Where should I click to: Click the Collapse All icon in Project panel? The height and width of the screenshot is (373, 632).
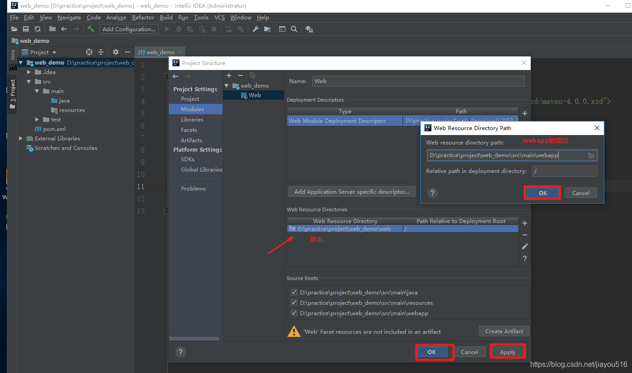tap(101, 52)
